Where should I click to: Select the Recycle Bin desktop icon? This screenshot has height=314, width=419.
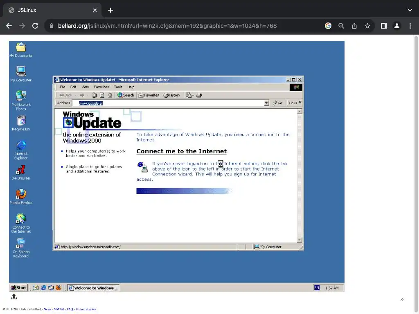point(21,123)
